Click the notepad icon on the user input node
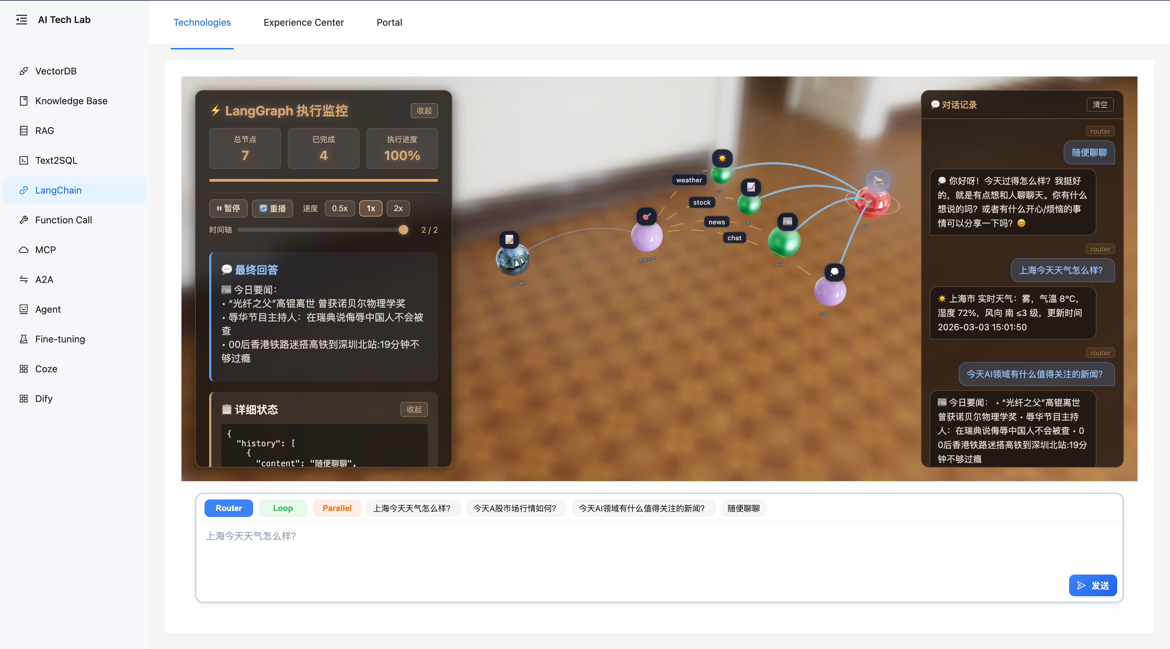1170x649 pixels. tap(509, 240)
